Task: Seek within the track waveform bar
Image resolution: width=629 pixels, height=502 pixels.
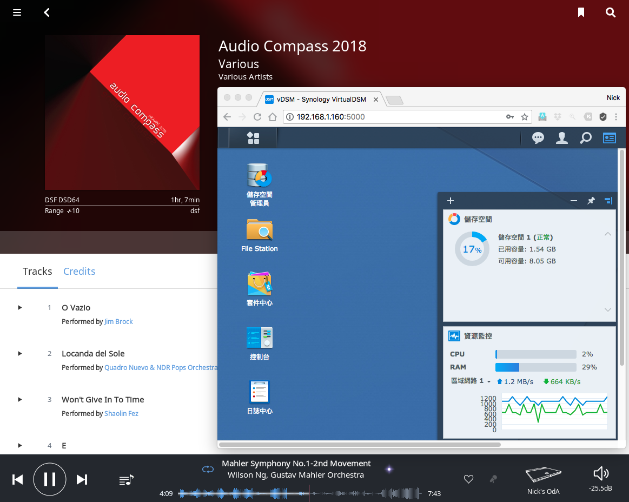Action: coord(299,493)
